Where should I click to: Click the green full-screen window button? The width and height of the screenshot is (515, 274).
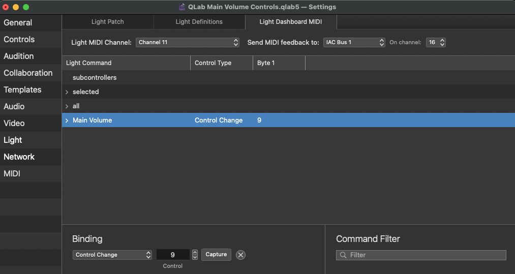(26, 7)
